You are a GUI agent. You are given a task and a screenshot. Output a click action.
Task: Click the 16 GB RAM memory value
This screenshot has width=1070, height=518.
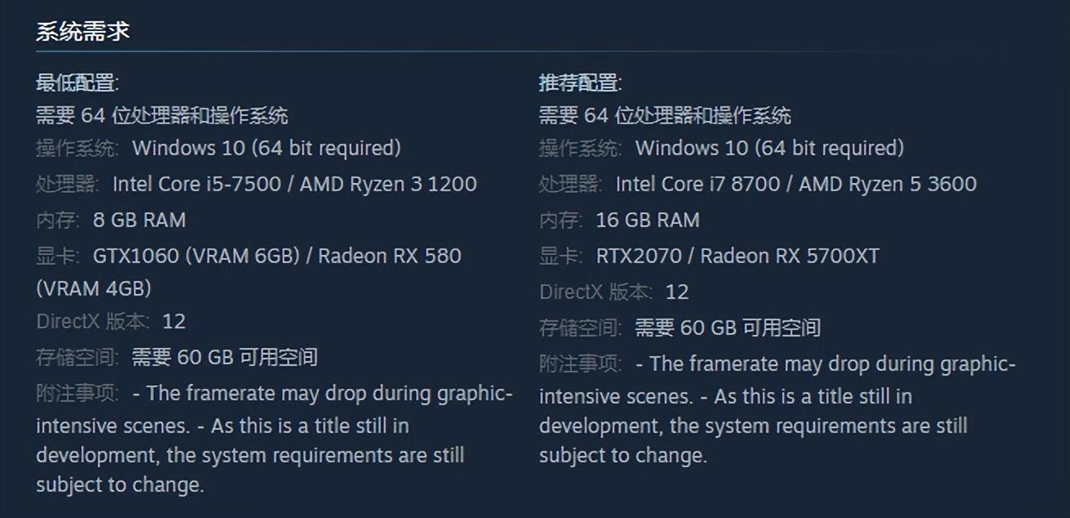648,220
